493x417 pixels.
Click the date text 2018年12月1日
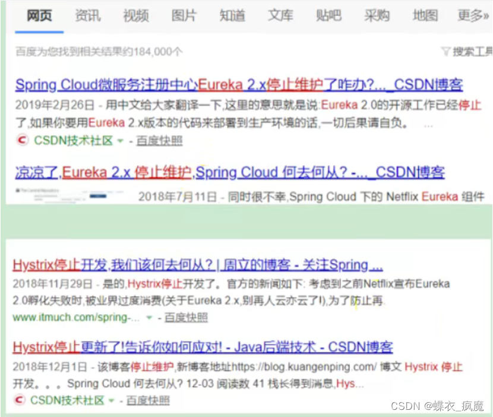click(x=50, y=367)
